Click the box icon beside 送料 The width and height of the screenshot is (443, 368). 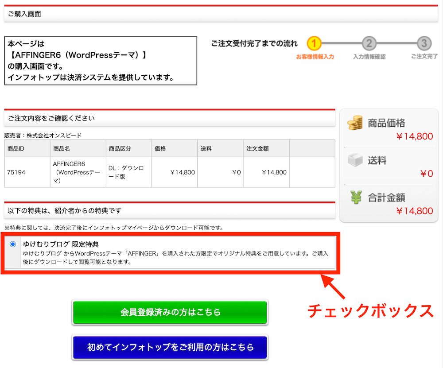355,160
